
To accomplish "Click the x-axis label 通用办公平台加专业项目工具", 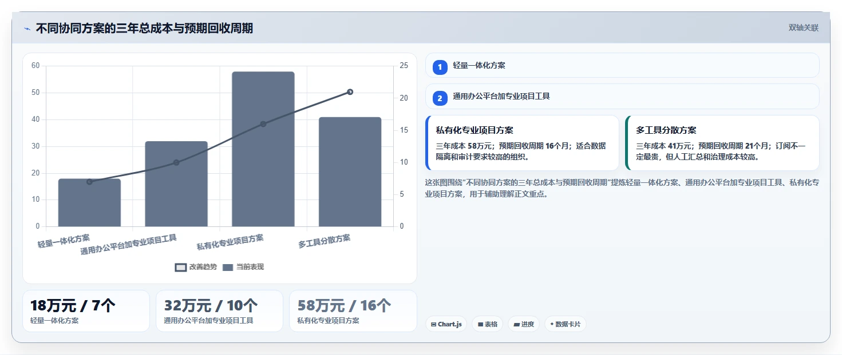I will coord(128,244).
